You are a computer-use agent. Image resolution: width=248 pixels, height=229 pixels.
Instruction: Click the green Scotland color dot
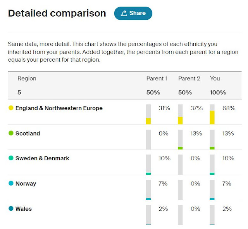click(11, 133)
